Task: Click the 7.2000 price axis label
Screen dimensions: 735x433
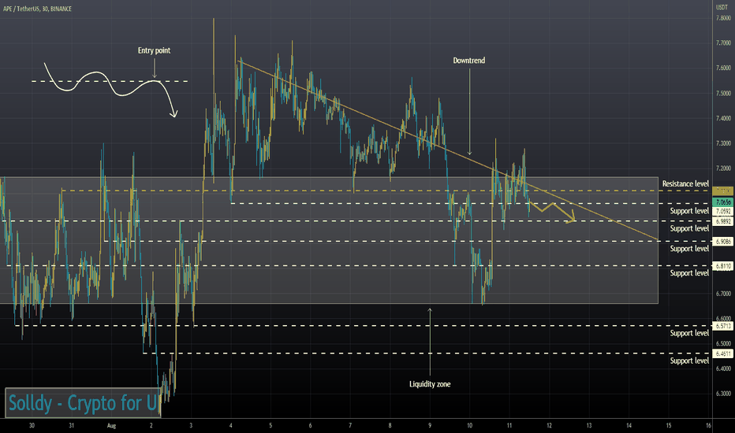Action: tap(723, 168)
